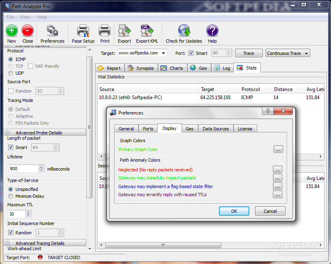Click the Export KML icon
The height and width of the screenshot is (264, 331).
point(147,30)
